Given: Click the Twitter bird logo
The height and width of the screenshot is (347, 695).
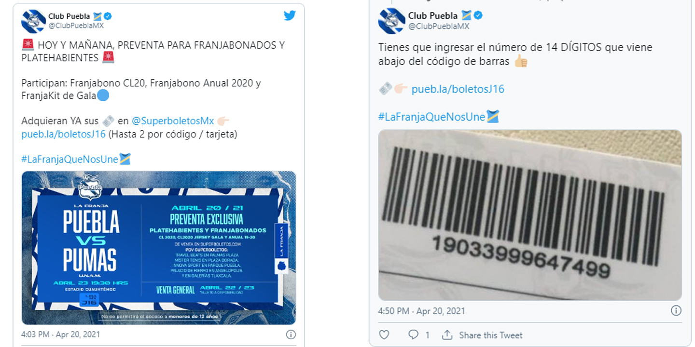Looking at the screenshot, I should 290,16.
